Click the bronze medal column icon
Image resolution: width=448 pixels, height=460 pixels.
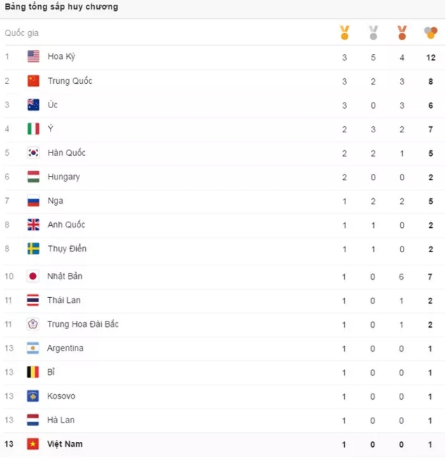[402, 33]
